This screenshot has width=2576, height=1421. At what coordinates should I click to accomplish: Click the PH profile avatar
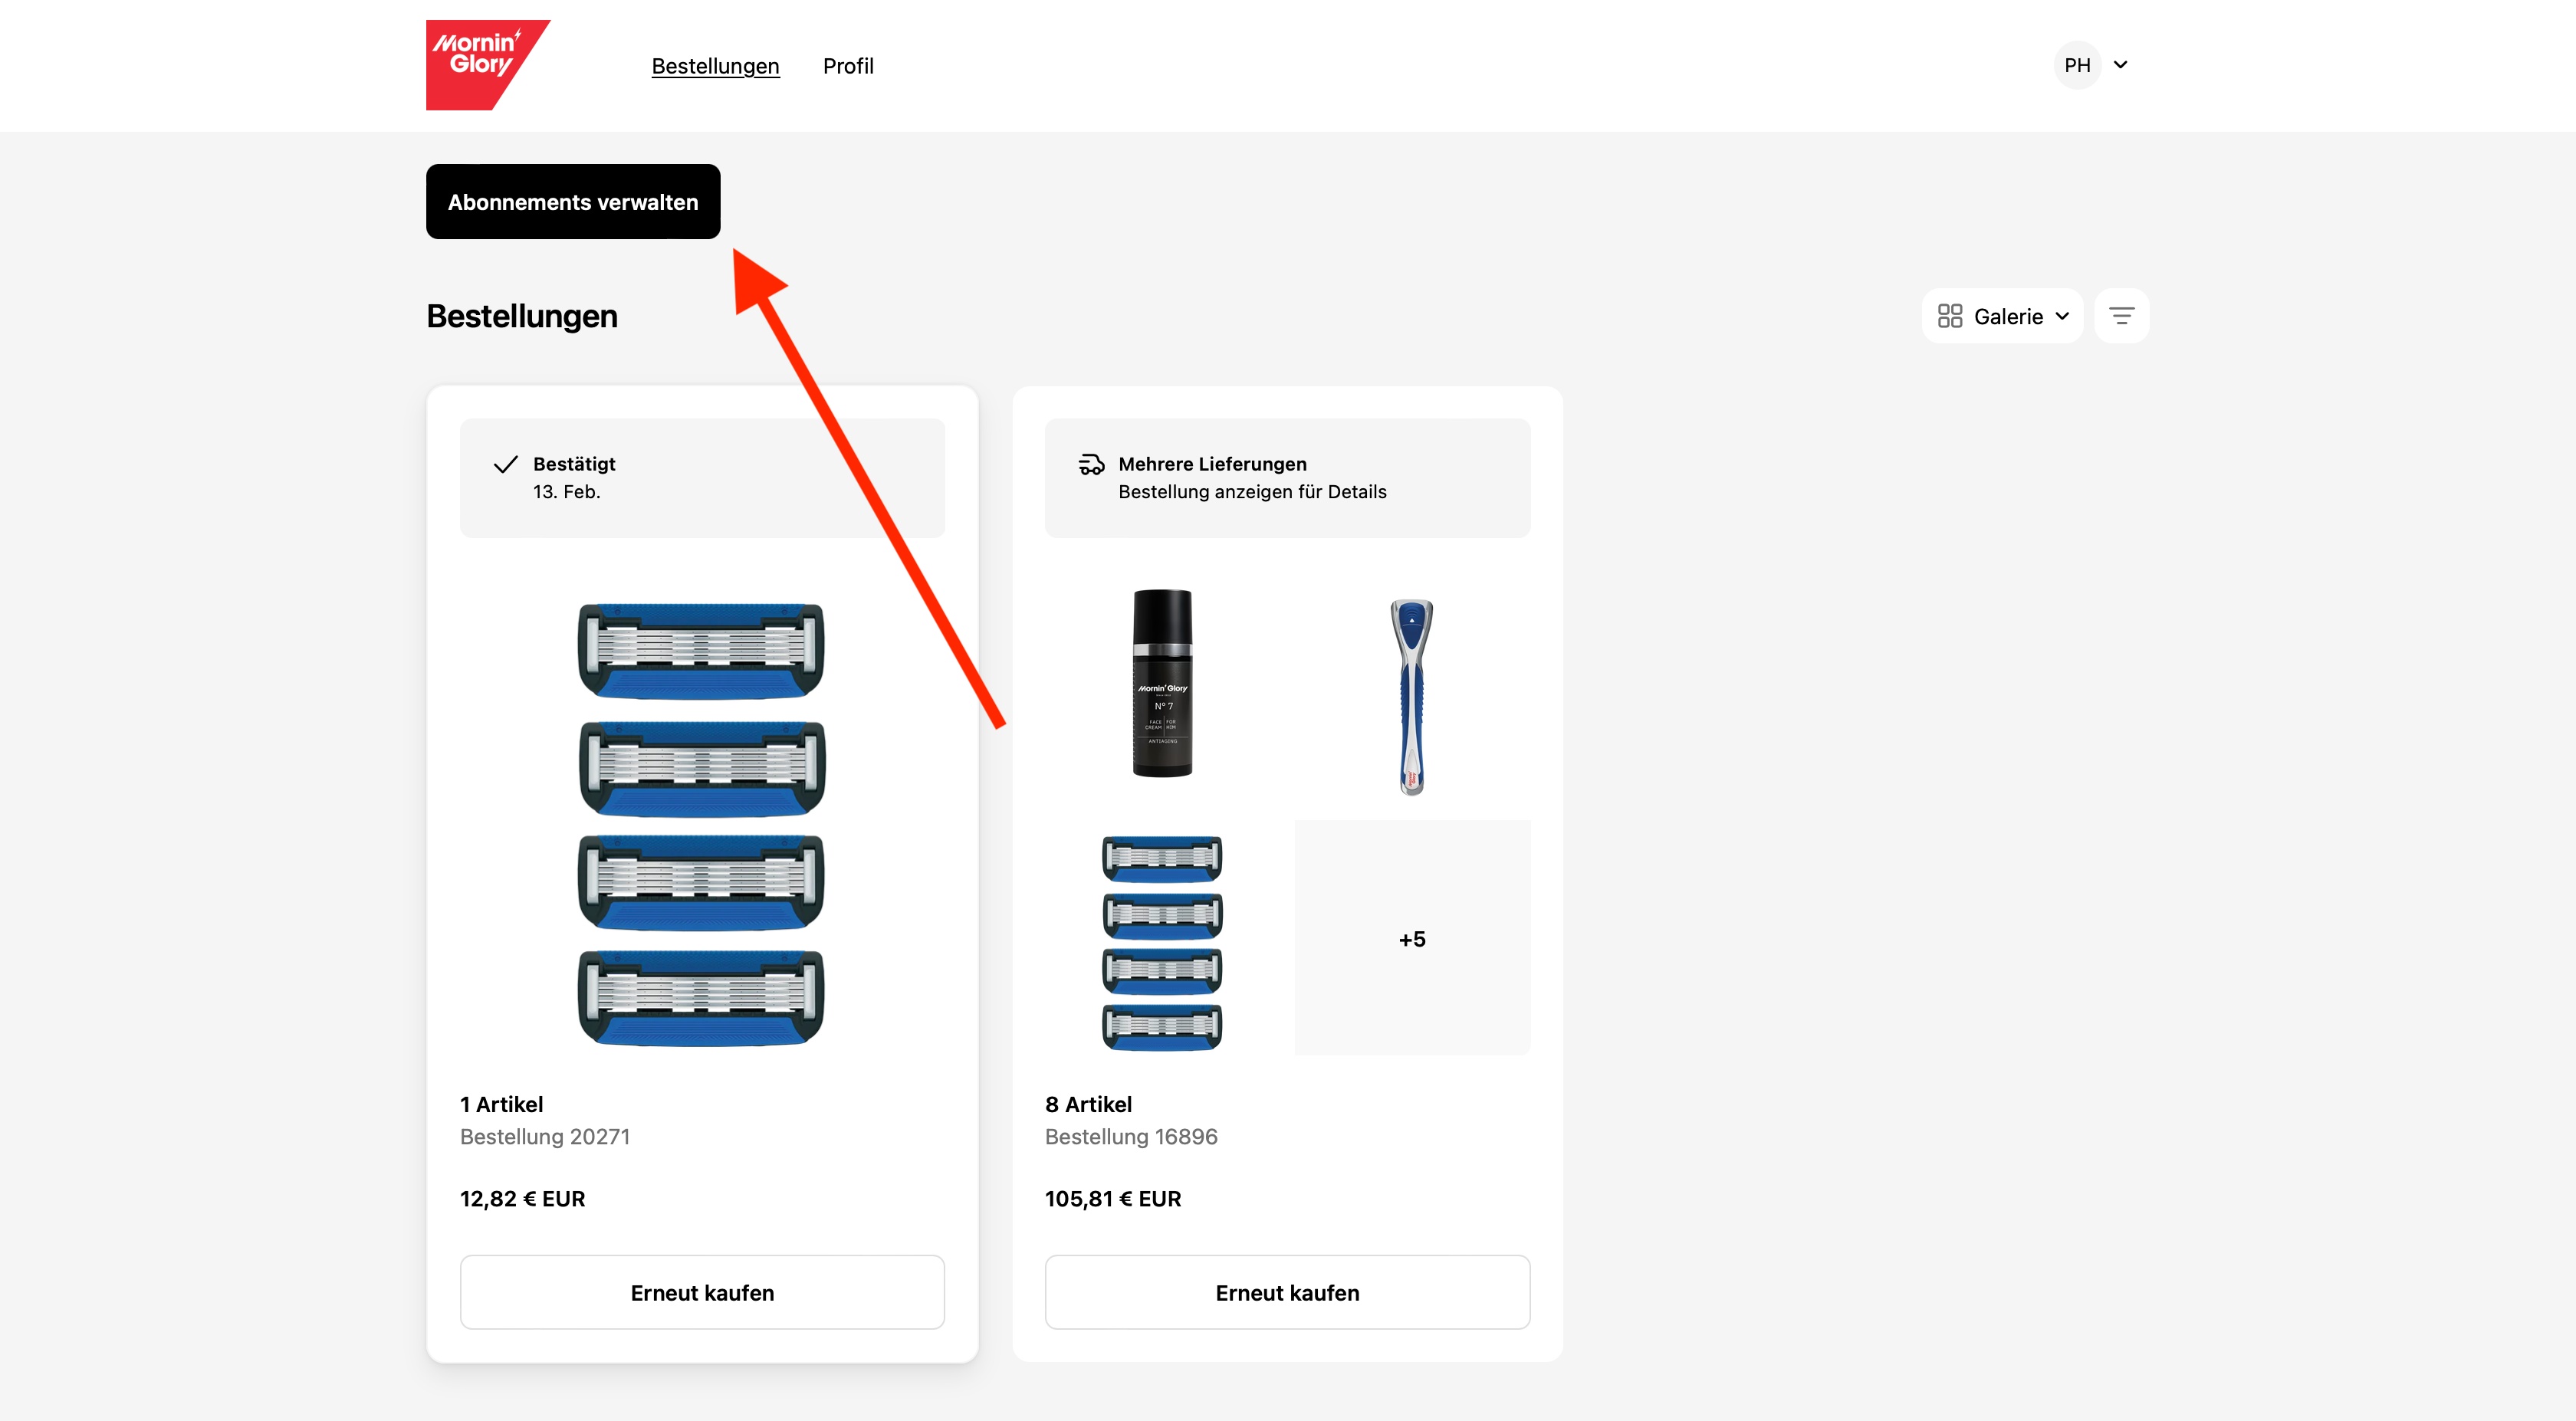coord(2077,65)
